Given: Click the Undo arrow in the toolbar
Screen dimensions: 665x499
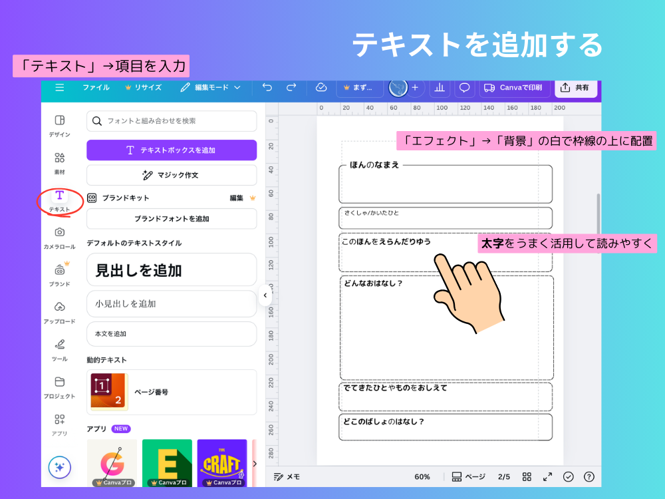Looking at the screenshot, I should click(267, 87).
